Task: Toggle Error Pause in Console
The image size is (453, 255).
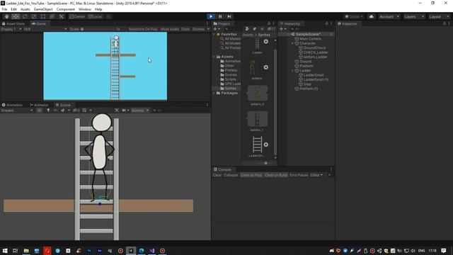Action: click(299, 175)
